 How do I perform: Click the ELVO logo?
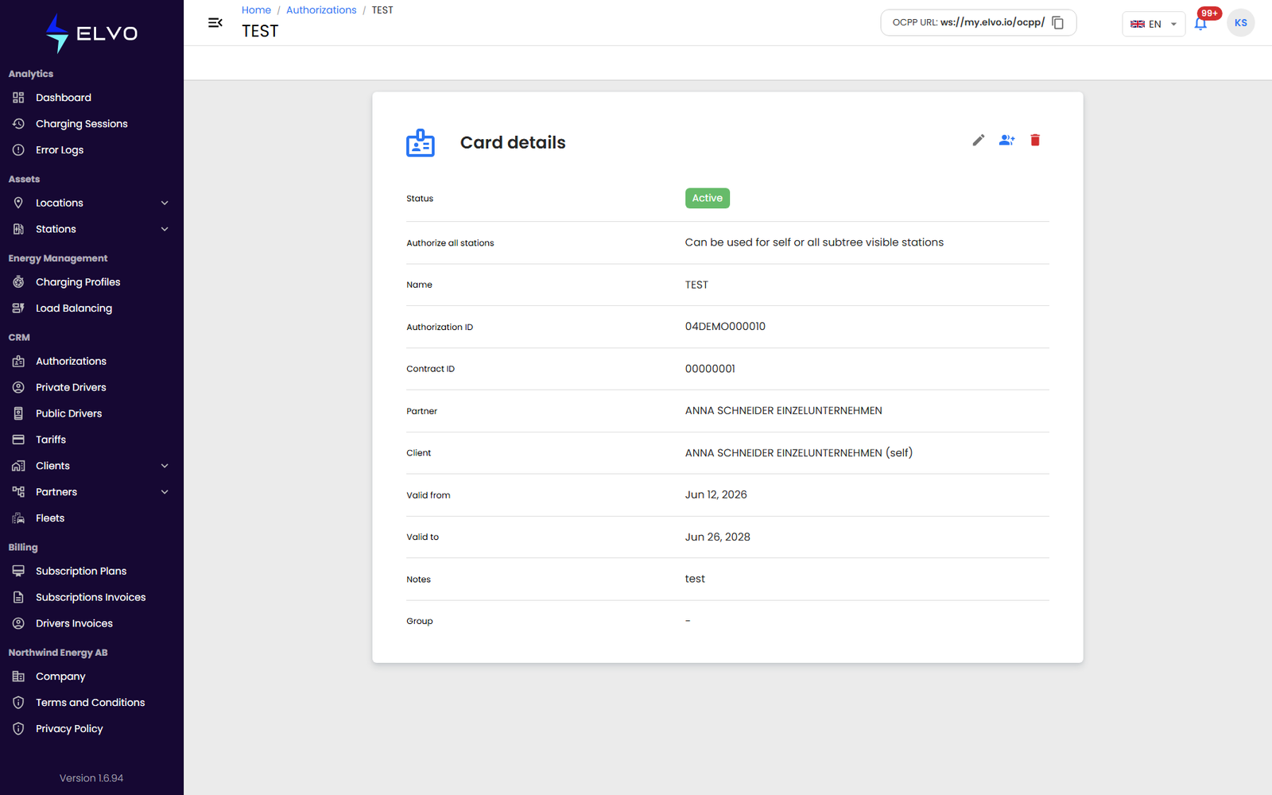click(91, 33)
